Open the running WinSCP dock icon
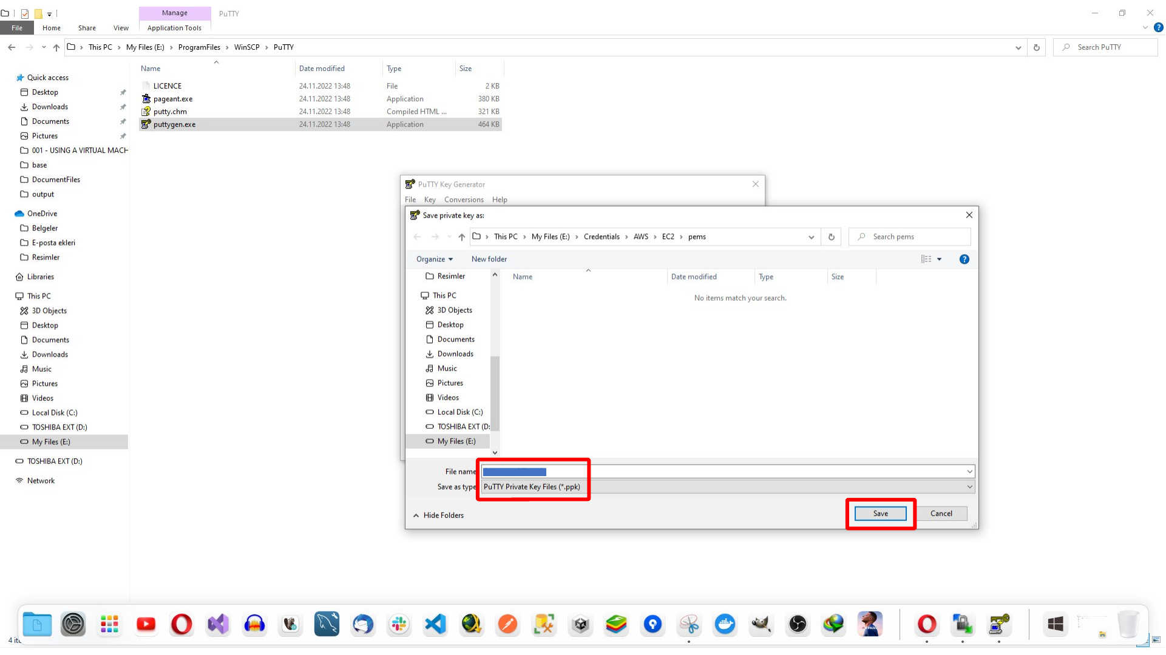The width and height of the screenshot is (1166, 655). 963,624
